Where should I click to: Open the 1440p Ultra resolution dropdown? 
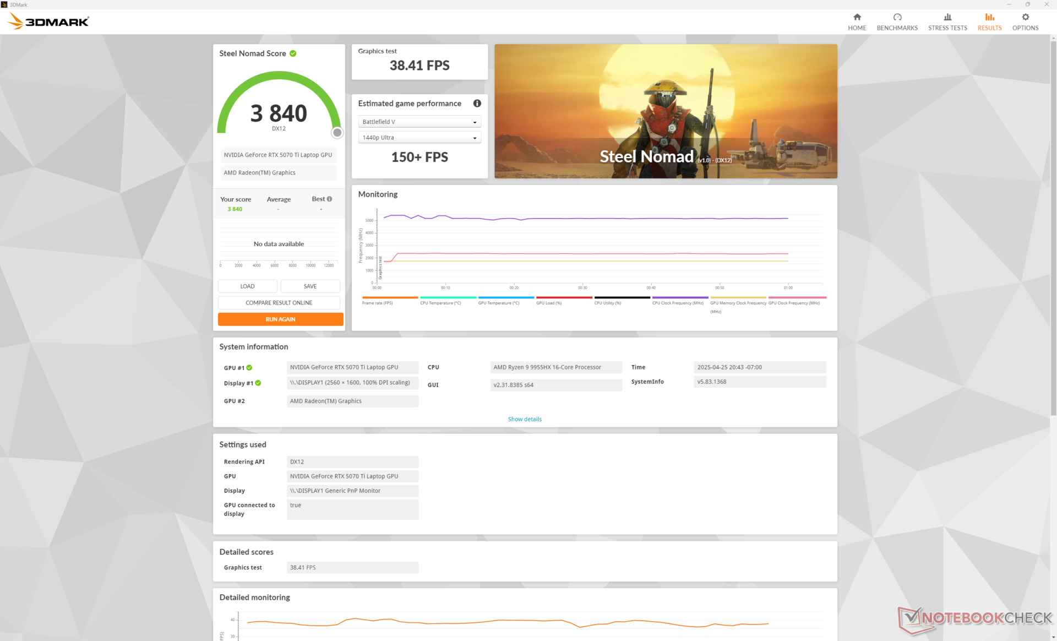click(x=419, y=138)
